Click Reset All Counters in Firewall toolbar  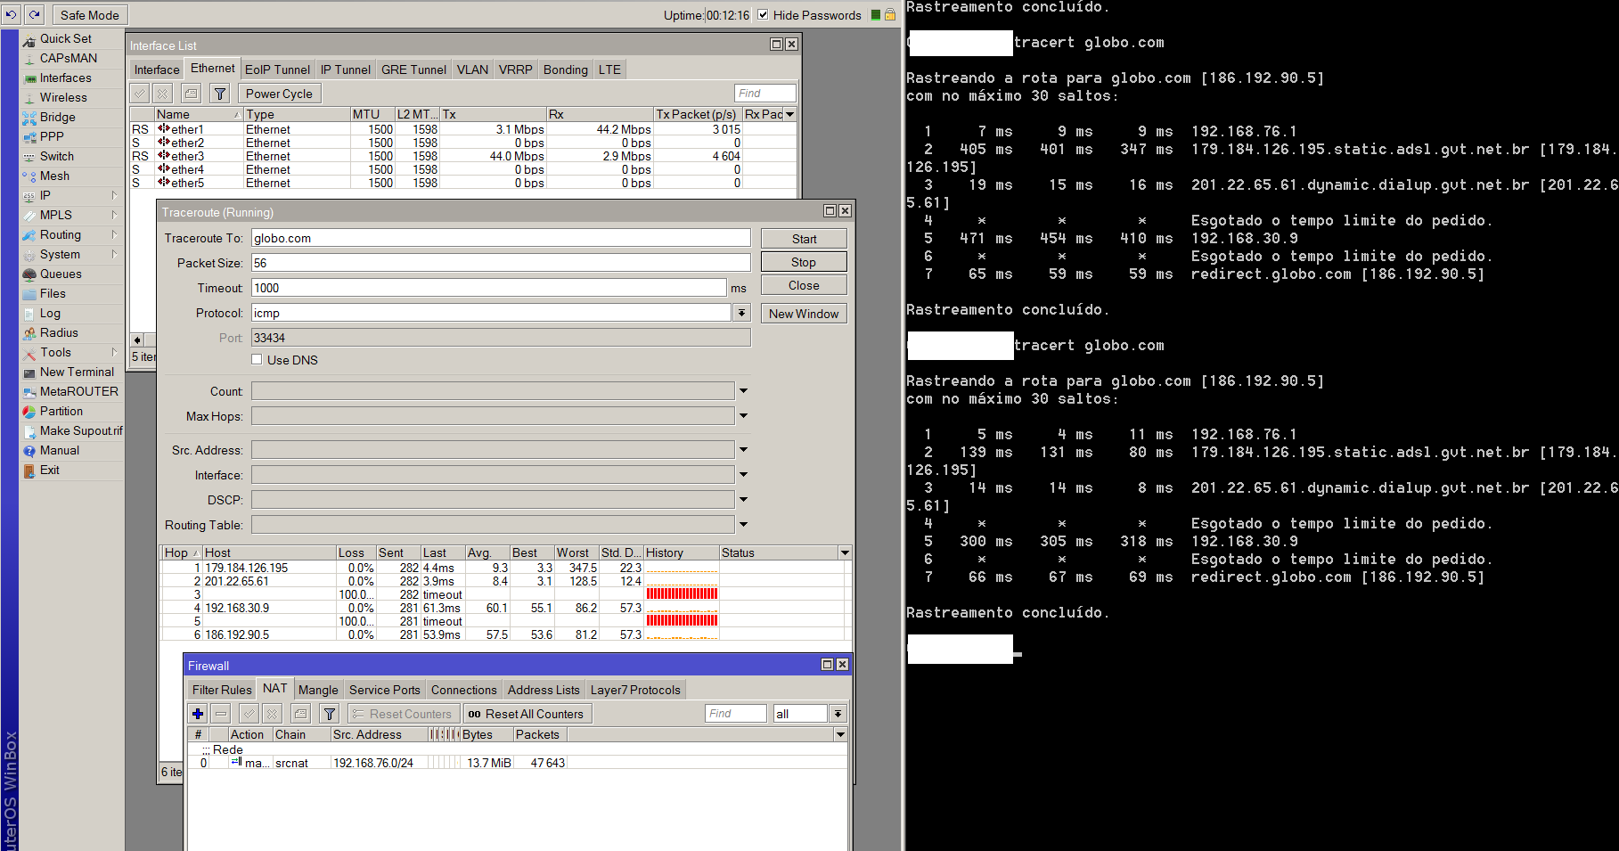[527, 713]
